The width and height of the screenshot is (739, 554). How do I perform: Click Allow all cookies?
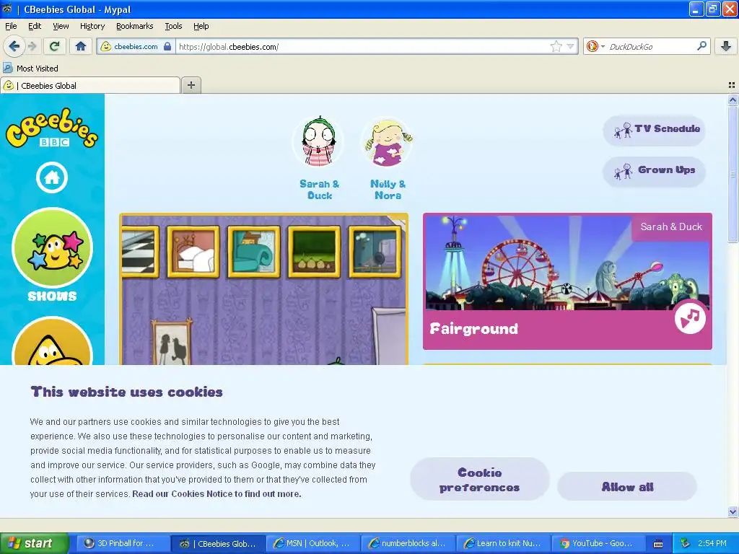coord(627,487)
